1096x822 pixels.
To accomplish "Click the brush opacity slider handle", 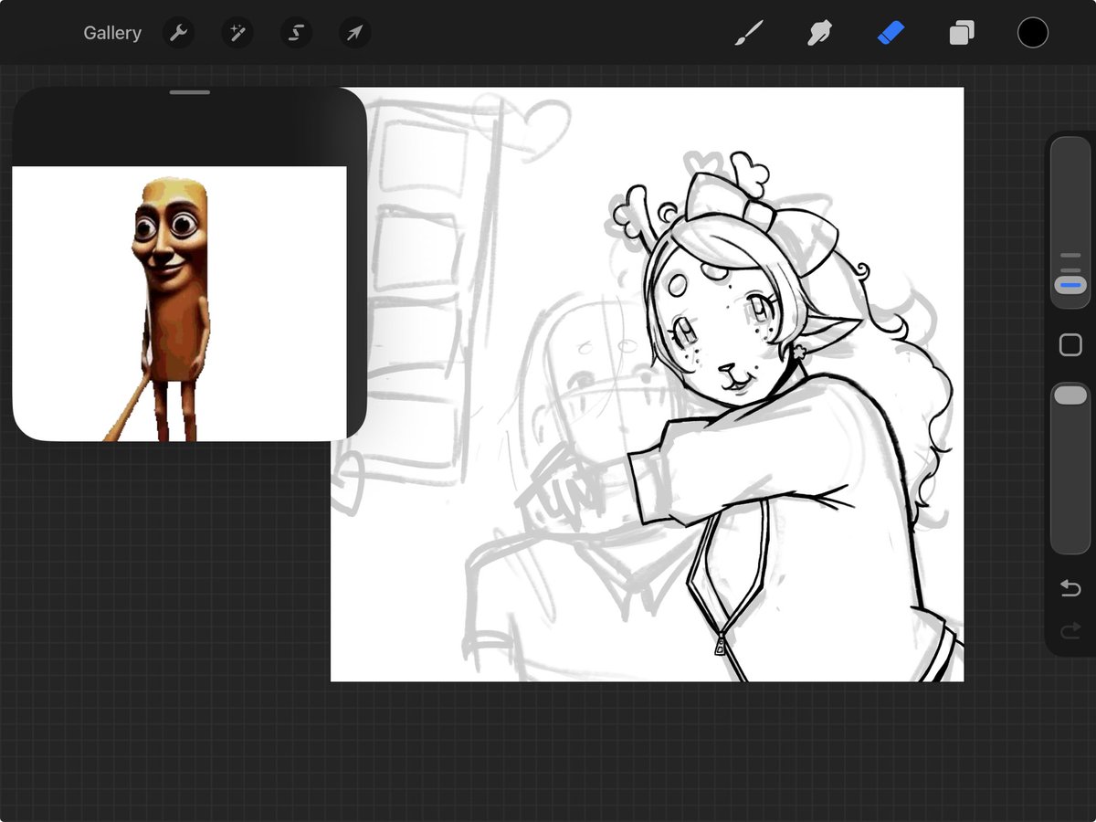I will click(1070, 395).
